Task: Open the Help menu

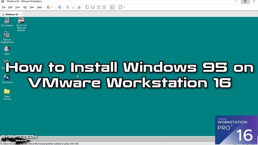Action: point(39,7)
